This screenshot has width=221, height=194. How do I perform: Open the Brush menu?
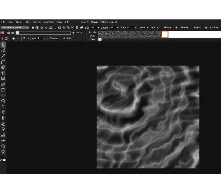point(19,22)
